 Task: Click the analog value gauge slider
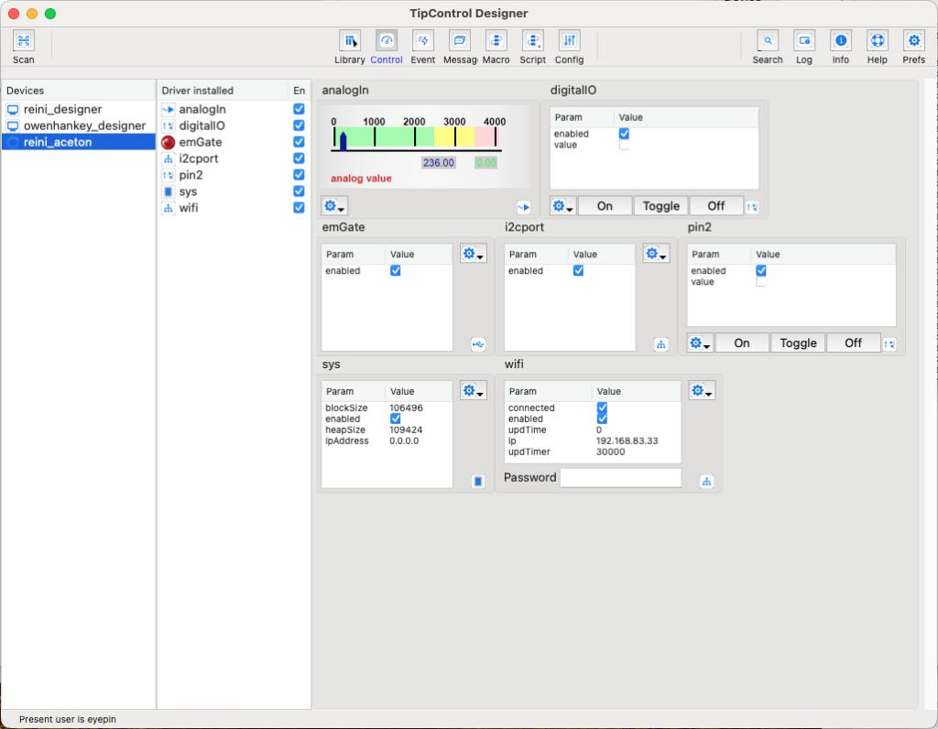(x=343, y=140)
